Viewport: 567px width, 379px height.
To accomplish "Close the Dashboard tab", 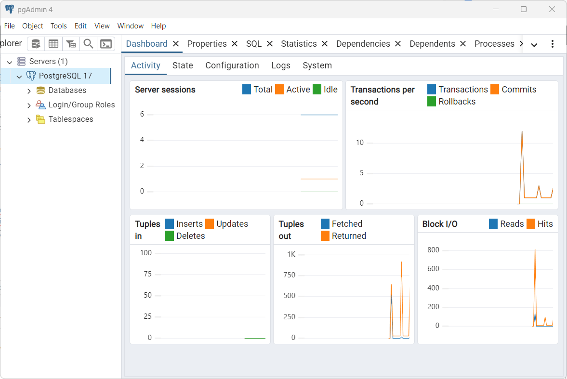I will pos(176,44).
